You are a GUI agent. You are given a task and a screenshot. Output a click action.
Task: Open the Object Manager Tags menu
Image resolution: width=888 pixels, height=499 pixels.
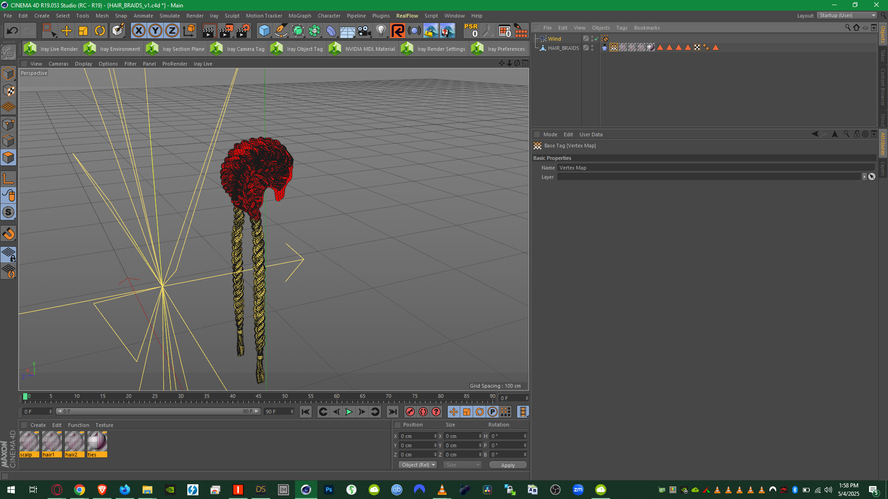tap(622, 28)
